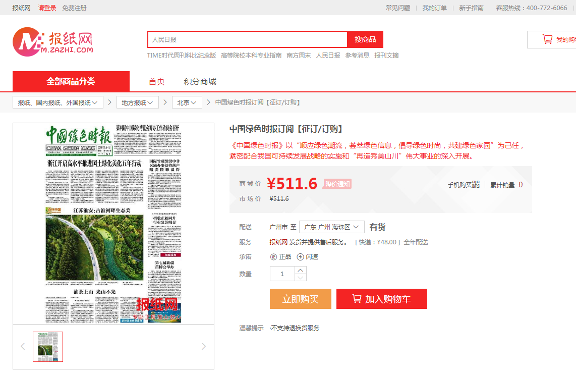Click hot search term 人民日报 below search box
Viewport: 576px width, 370px height.
[x=328, y=55]
